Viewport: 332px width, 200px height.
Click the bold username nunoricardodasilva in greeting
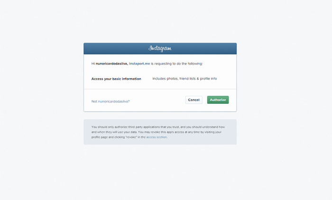[111, 64]
